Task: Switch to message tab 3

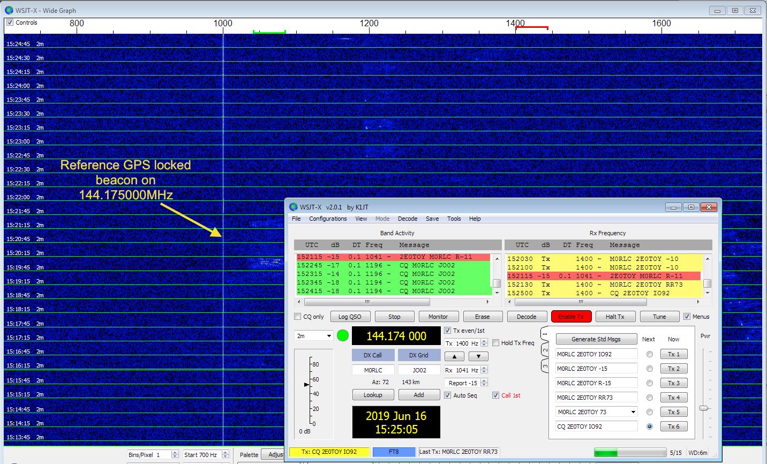Action: [x=545, y=366]
